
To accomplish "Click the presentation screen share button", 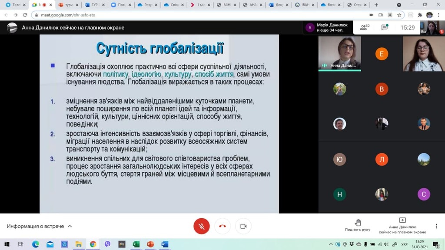I will tap(402, 226).
